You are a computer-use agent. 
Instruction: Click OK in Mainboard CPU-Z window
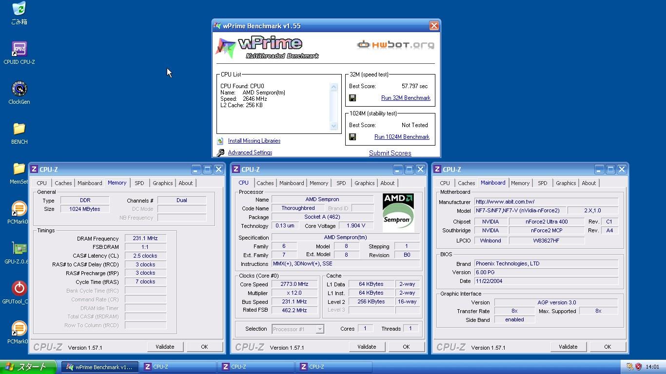coord(607,347)
